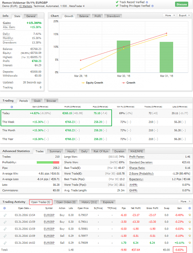Click pencil icon for Buy trade at 0.79011
Image resolution: width=193 pixels, height=253 pixels.
pos(5,222)
